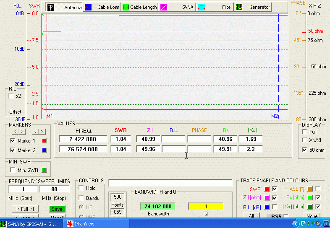Select the SVNA mode icon

coord(164,7)
